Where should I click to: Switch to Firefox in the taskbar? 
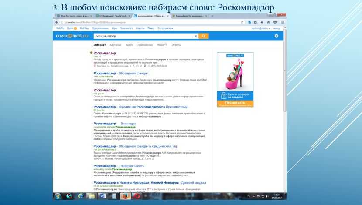[125, 196]
